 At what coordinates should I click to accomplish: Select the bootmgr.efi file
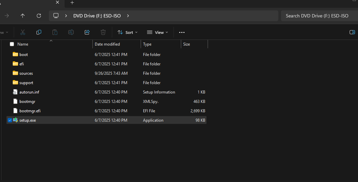point(30,111)
